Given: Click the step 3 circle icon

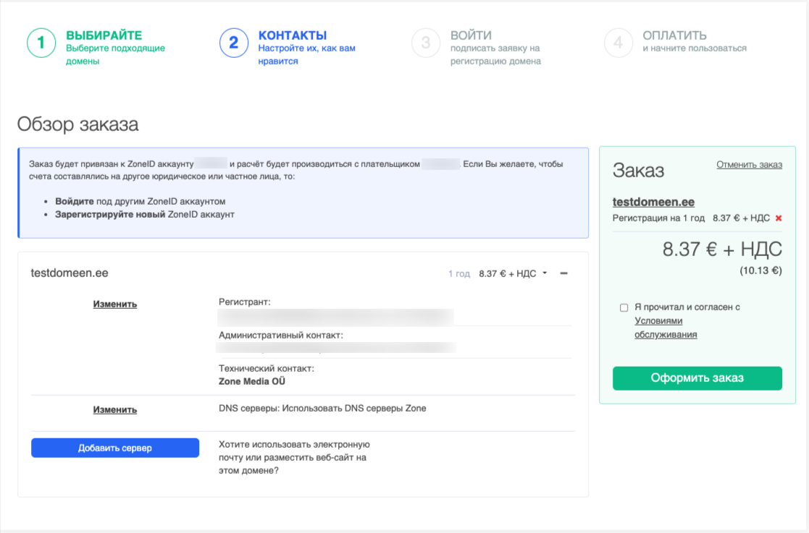Looking at the screenshot, I should click(426, 43).
